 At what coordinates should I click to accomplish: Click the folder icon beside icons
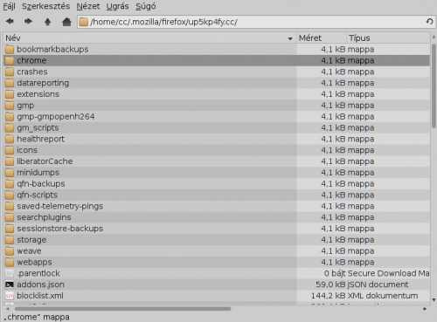pyautogui.click(x=10, y=150)
